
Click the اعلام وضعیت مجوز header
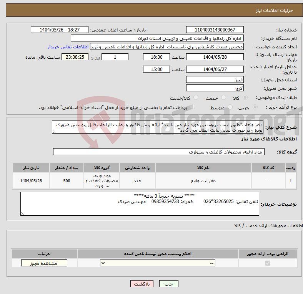click(x=158, y=254)
